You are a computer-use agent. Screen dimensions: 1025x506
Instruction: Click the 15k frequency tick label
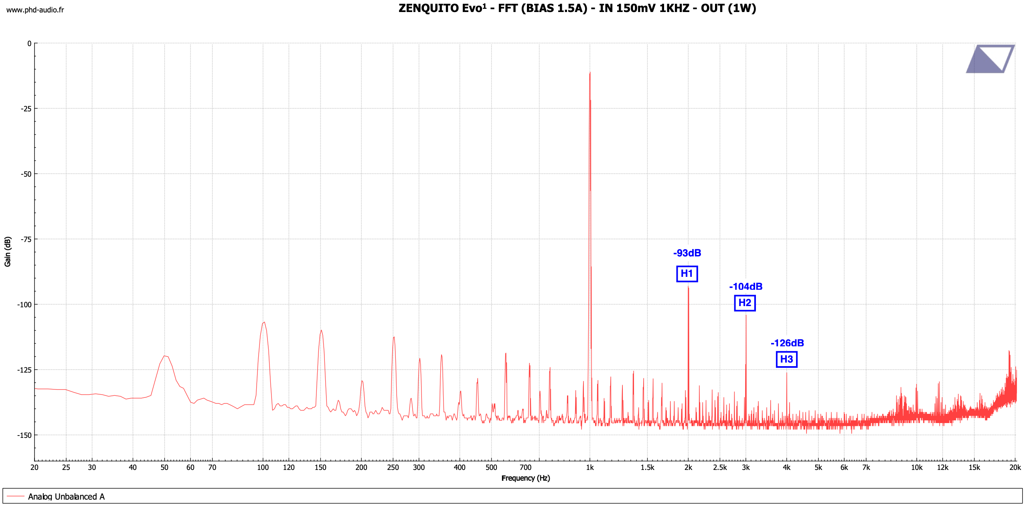tap(974, 468)
